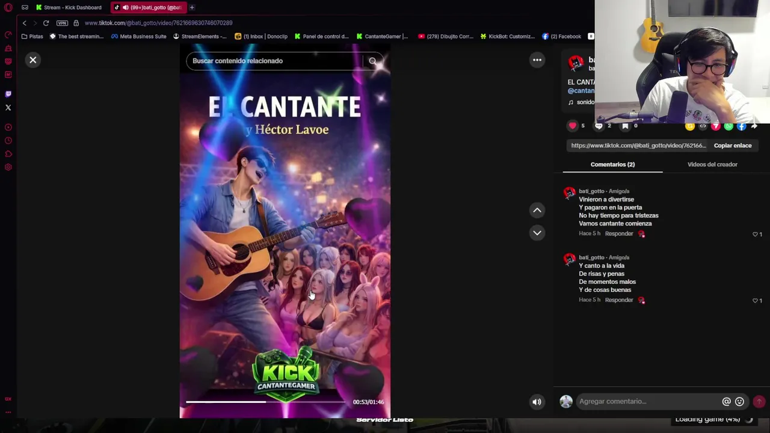Open bati_gotto avatar on first comment

(569, 194)
